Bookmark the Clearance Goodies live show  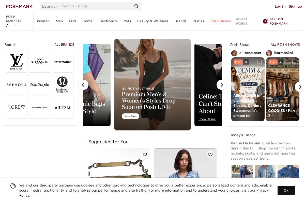(x=294, y=62)
